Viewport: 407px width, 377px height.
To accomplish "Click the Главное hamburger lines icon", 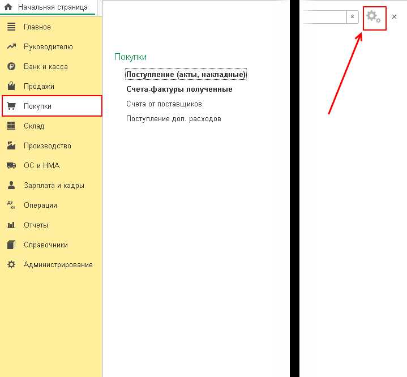I will 11,27.
